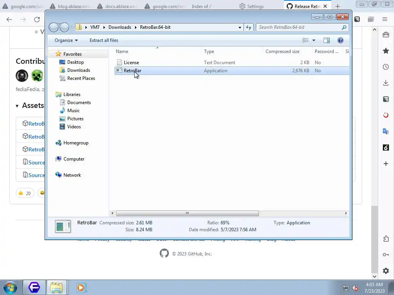Open the Desktop favorite in sidebar
Image resolution: width=394 pixels, height=295 pixels.
(x=75, y=62)
